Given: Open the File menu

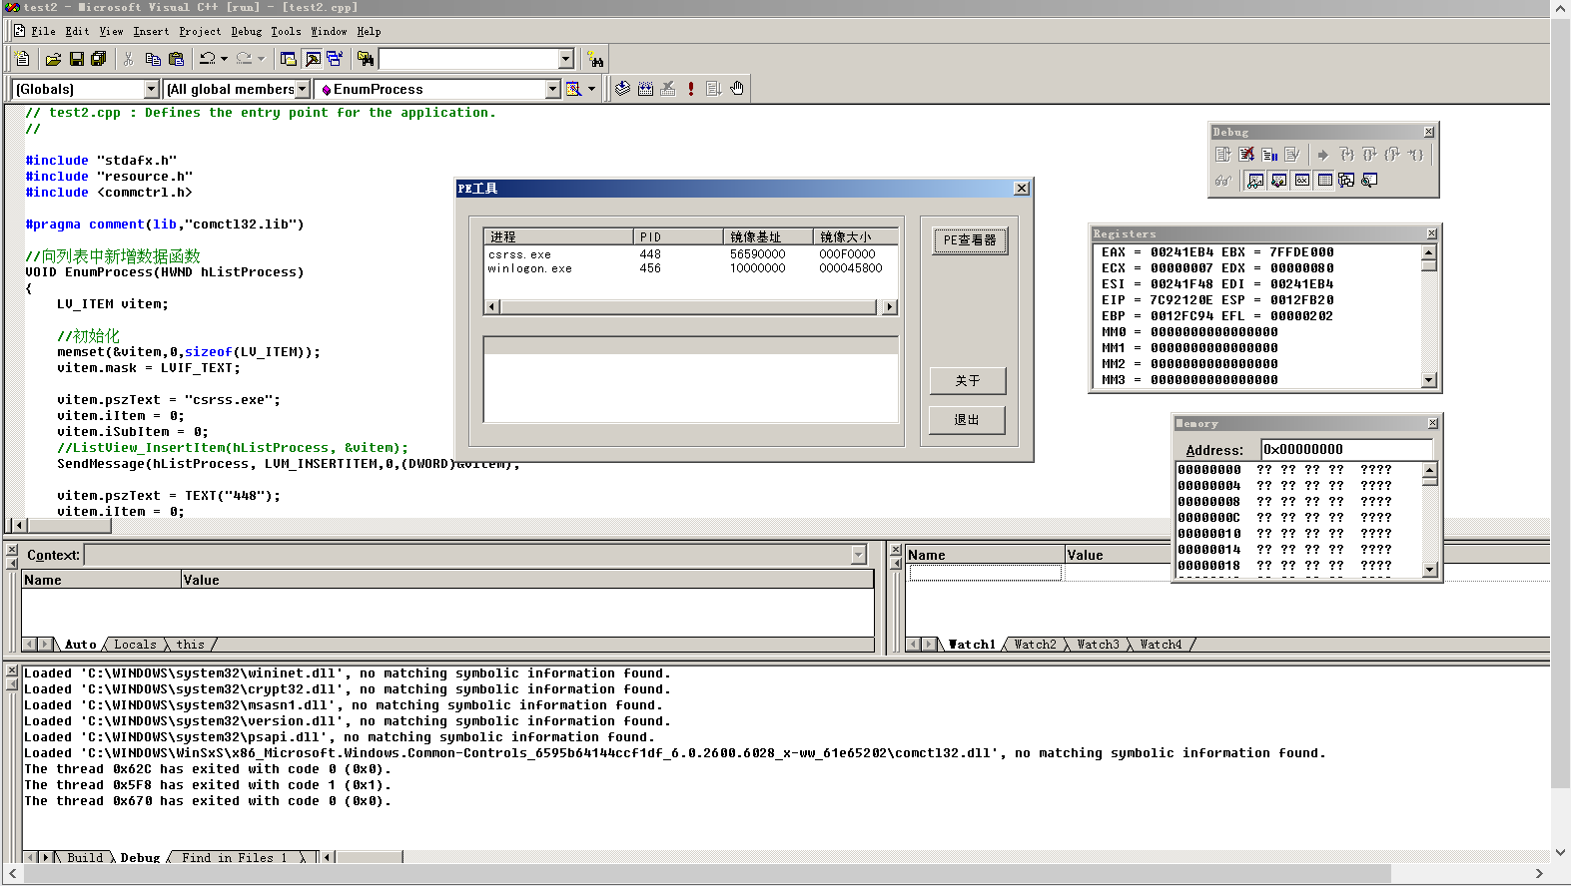Looking at the screenshot, I should pyautogui.click(x=43, y=32).
